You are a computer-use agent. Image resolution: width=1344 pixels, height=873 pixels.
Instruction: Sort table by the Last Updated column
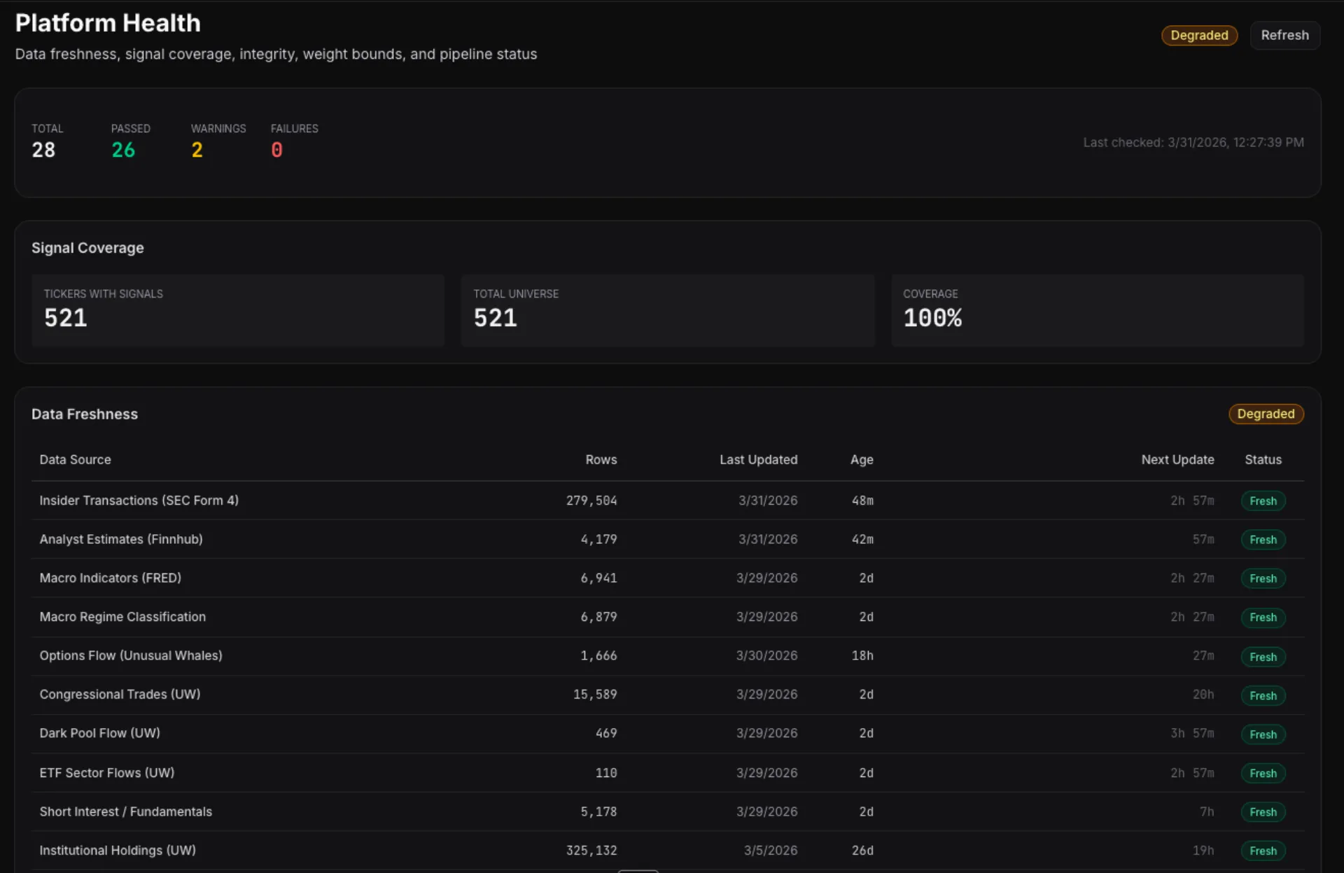coord(758,460)
